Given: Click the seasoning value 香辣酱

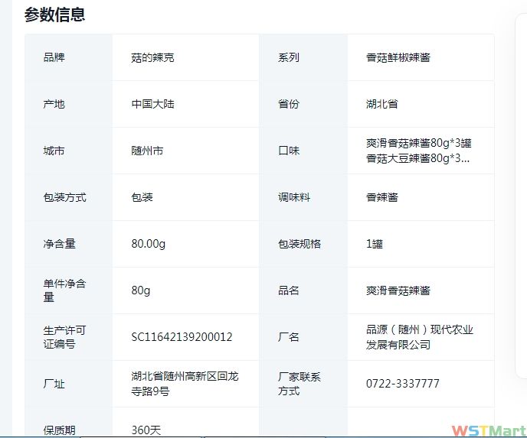Looking at the screenshot, I should 382,197.
